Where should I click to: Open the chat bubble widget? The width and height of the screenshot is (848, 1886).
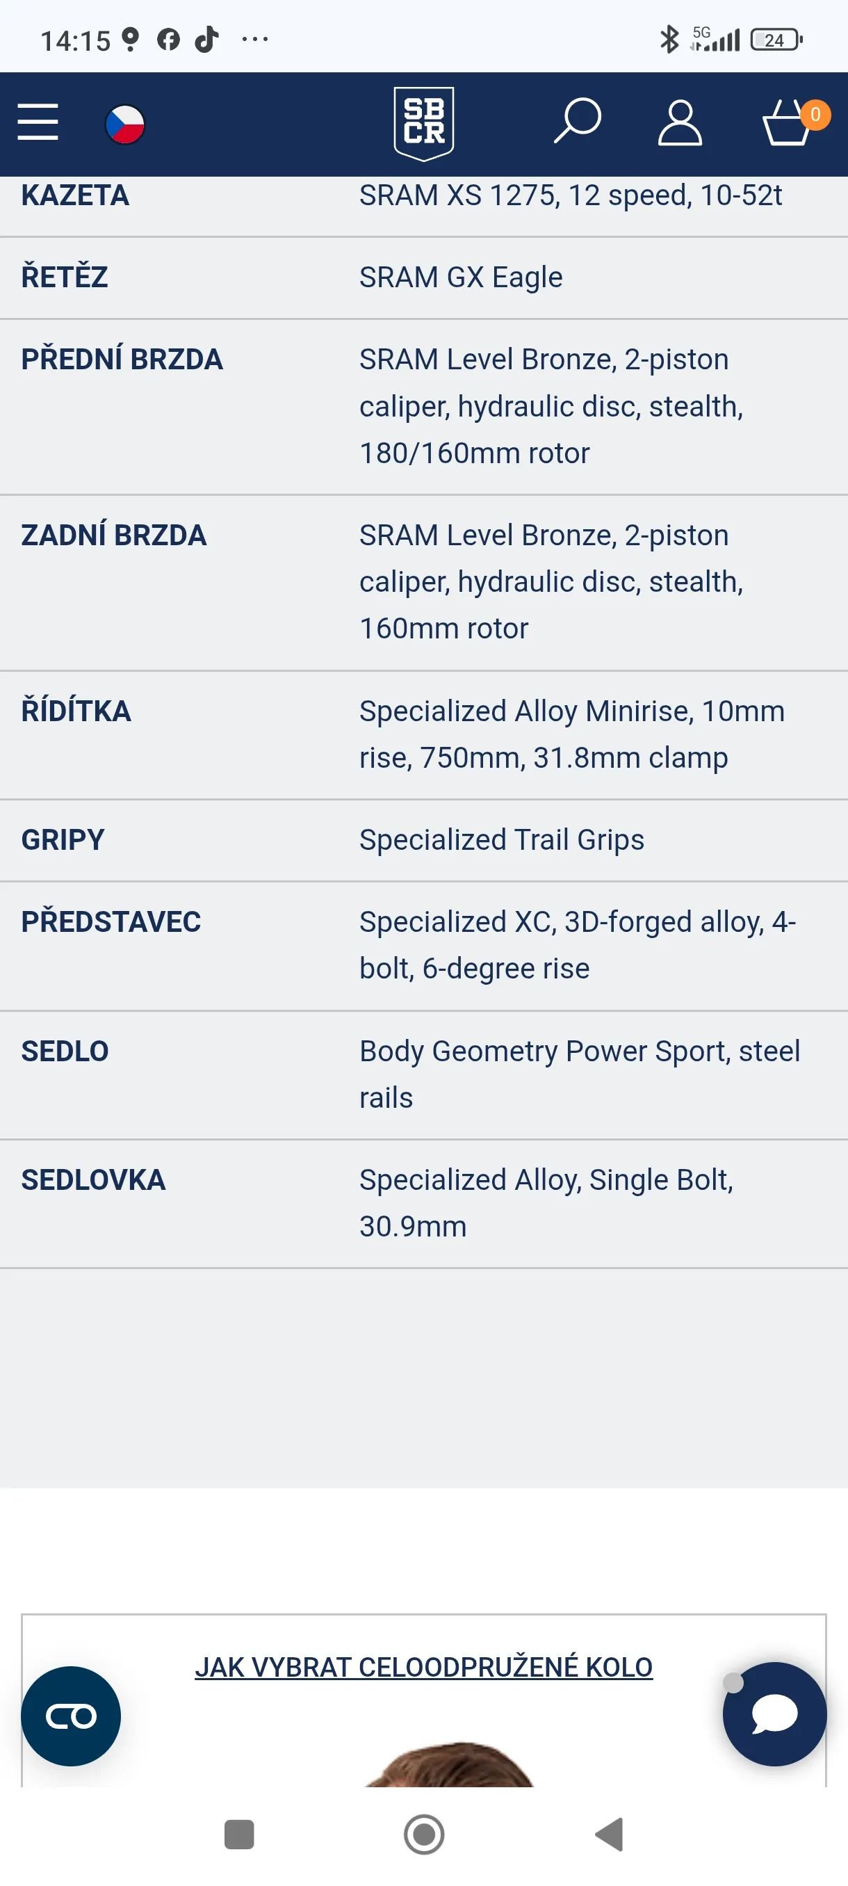pyautogui.click(x=775, y=1714)
